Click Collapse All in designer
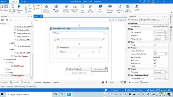 [x=122, y=20]
